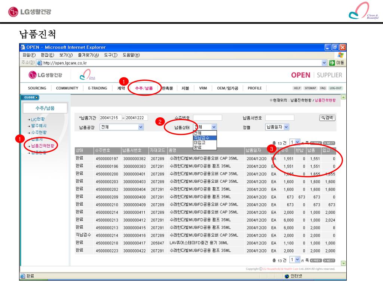Open L/C현황 in the sidebar

tap(38, 119)
